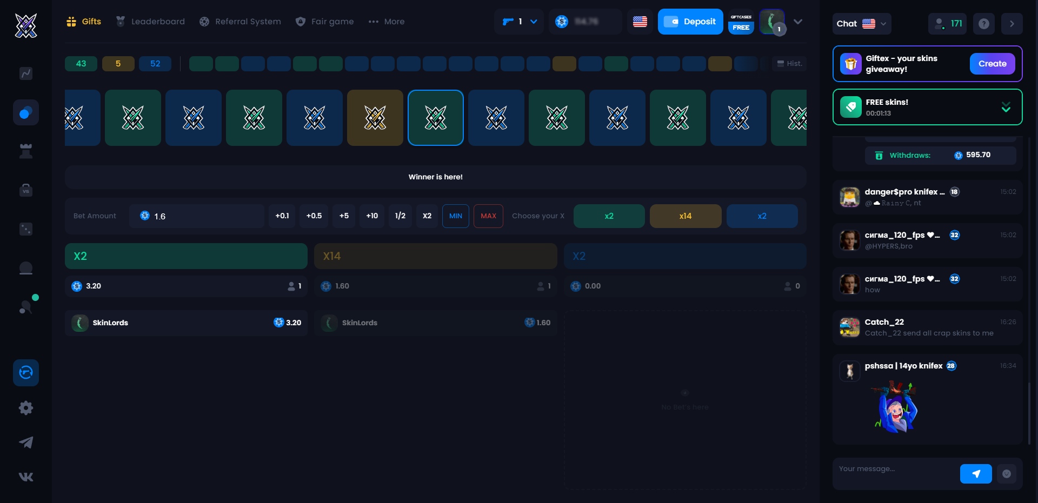Click the green 43 counter
The width and height of the screenshot is (1038, 503).
tap(81, 64)
